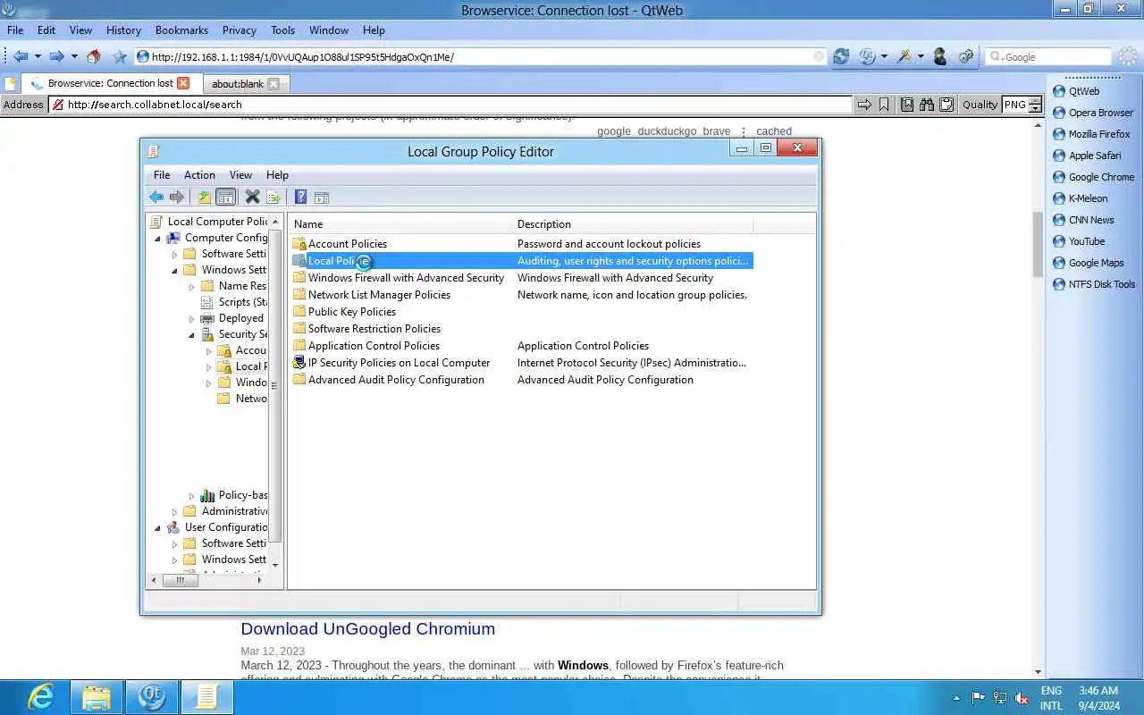1144x715 pixels.
Task: Open QtWeb settings gears icon
Action: click(x=966, y=56)
